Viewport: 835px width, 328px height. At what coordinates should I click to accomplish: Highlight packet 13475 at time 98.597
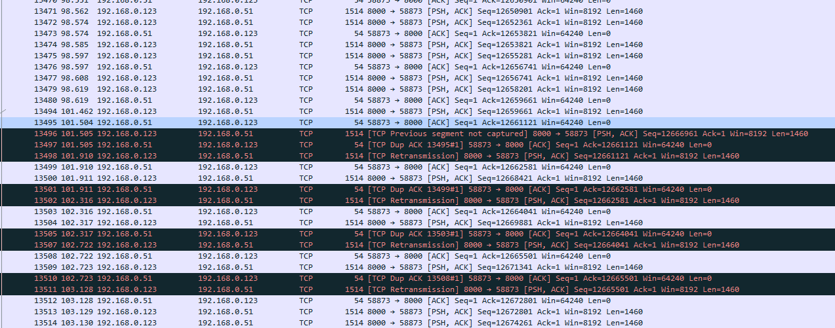click(420, 56)
